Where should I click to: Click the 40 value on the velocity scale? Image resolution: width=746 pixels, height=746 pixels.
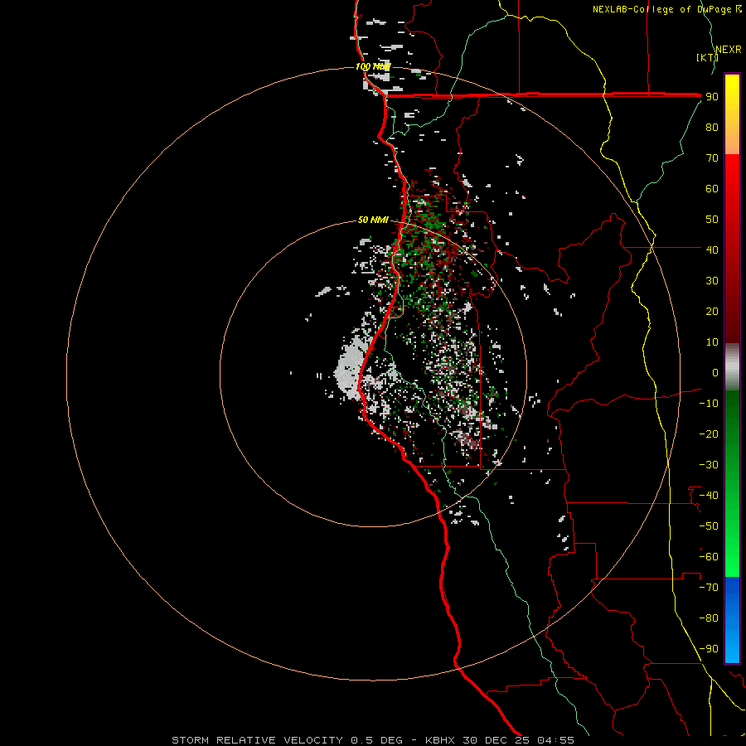pyautogui.click(x=712, y=249)
